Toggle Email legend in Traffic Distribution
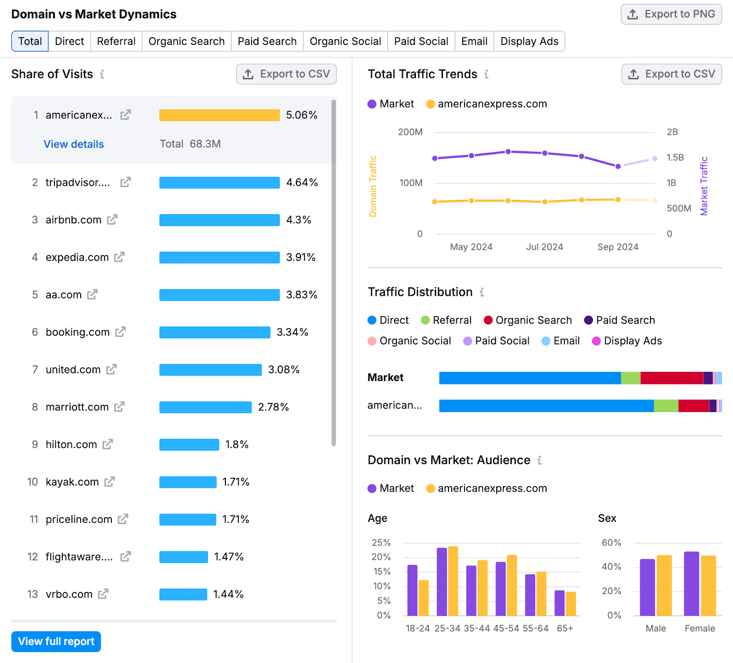The width and height of the screenshot is (733, 663). tap(561, 341)
